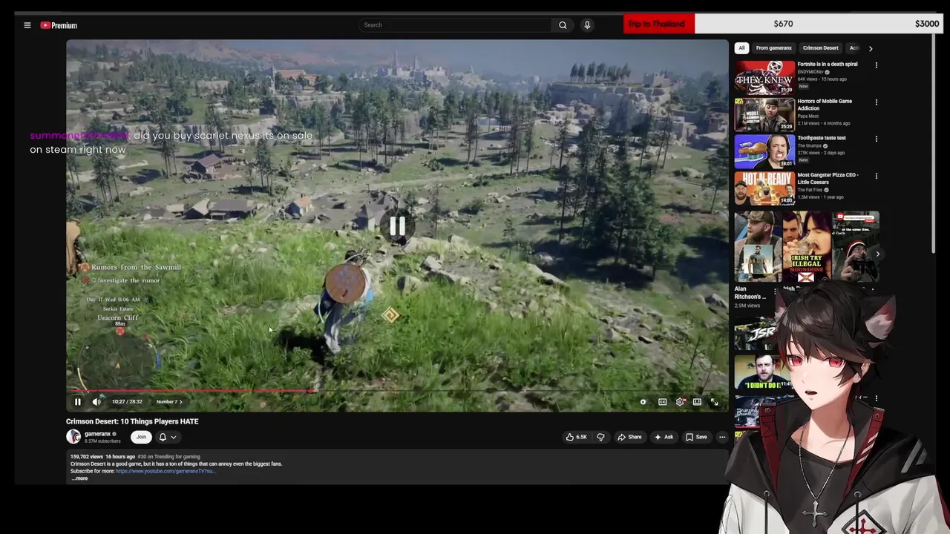Image resolution: width=950 pixels, height=534 pixels.
Task: Focus the YouTube search field
Action: (x=456, y=25)
